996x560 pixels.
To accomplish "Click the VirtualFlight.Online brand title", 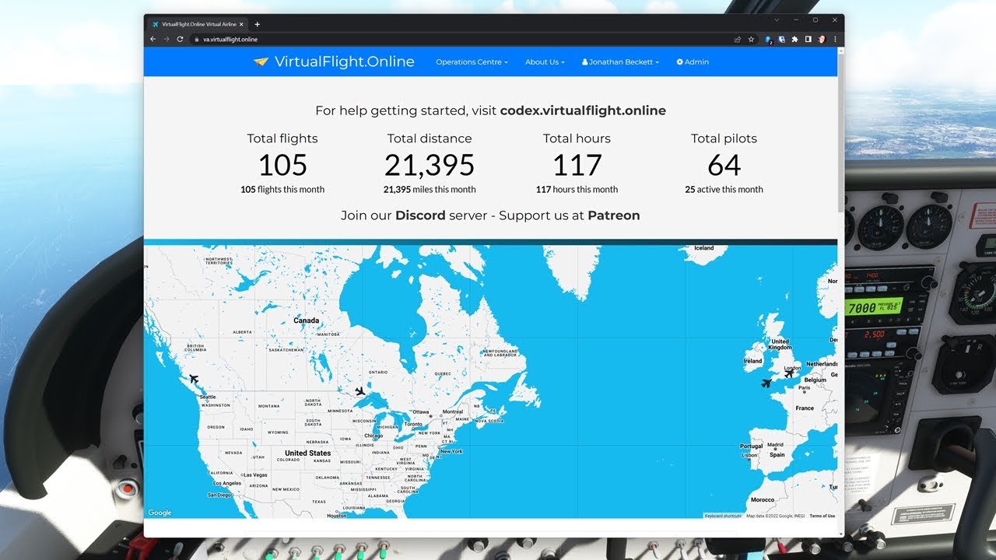I will (344, 62).
